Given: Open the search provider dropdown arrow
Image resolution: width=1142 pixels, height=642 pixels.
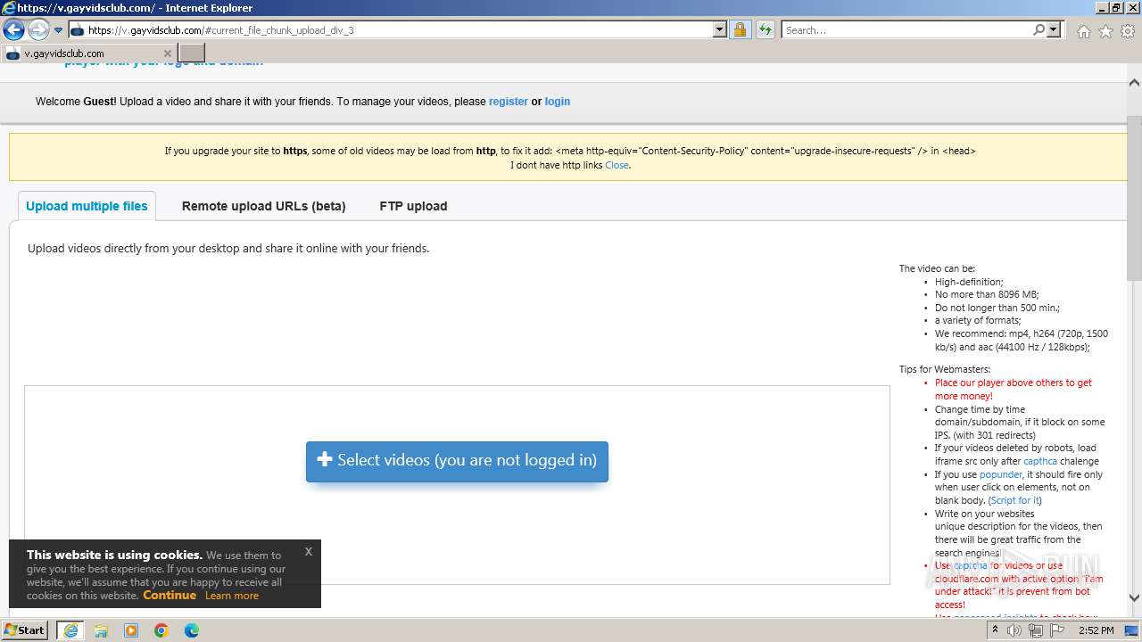Looking at the screenshot, I should click(1054, 29).
